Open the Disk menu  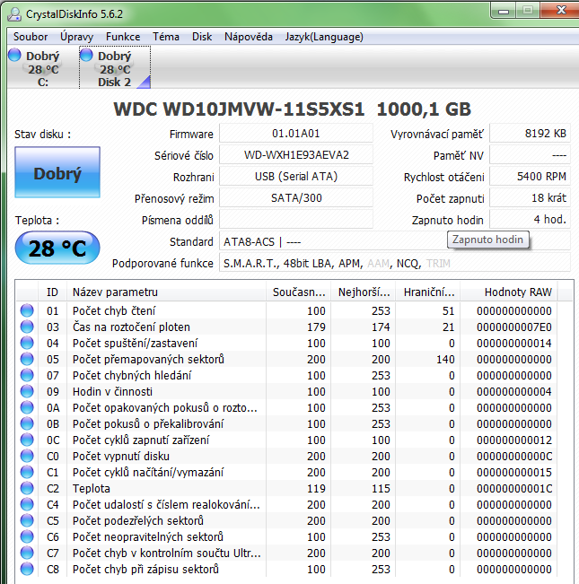pos(202,37)
